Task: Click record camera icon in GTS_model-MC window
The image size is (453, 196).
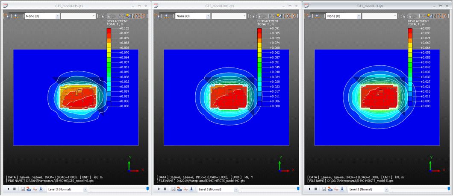Action: [x=179, y=189]
